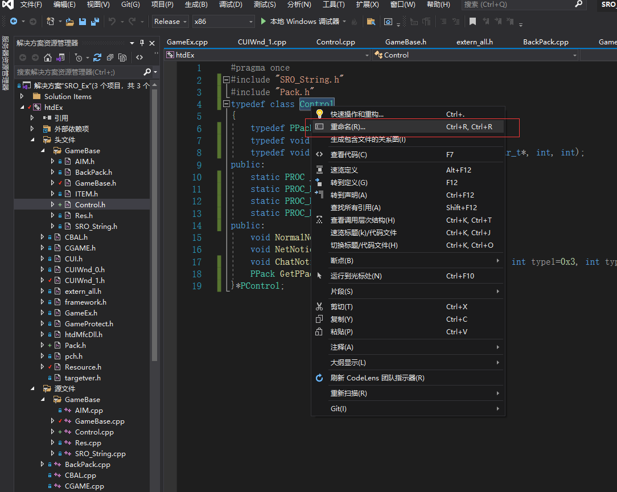Viewport: 617px width, 492px height.
Task: Click the View Code angle-brackets icon
Action: click(139, 58)
